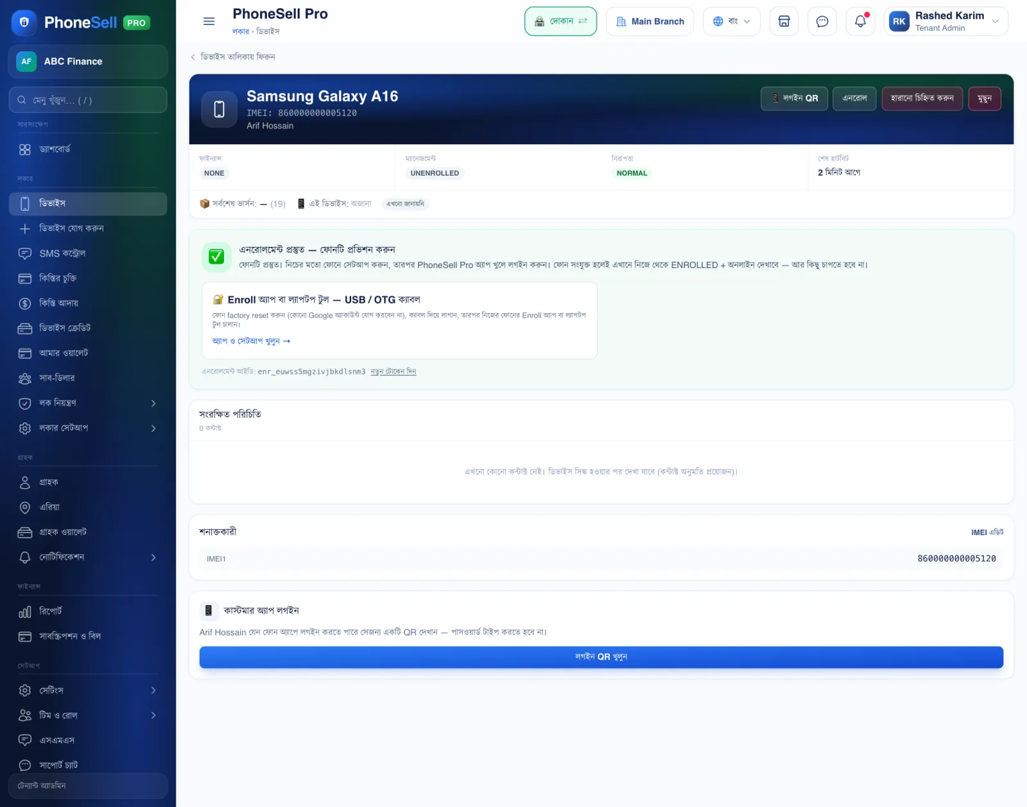Click the কিস্তি আদায় dollar icon
This screenshot has height=807, width=1027.
[x=25, y=303]
